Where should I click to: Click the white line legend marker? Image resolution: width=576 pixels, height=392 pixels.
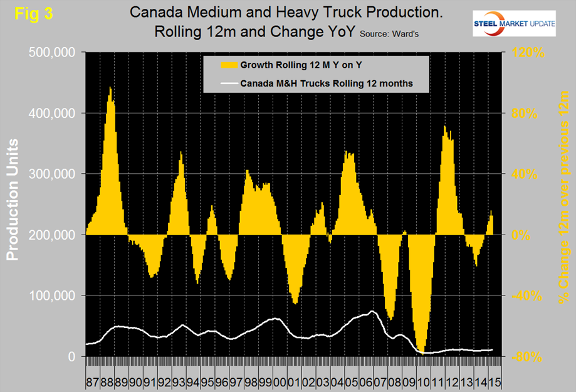[231, 83]
